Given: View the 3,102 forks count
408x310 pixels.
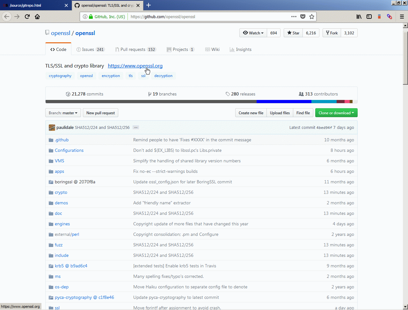Looking at the screenshot, I should (x=349, y=33).
